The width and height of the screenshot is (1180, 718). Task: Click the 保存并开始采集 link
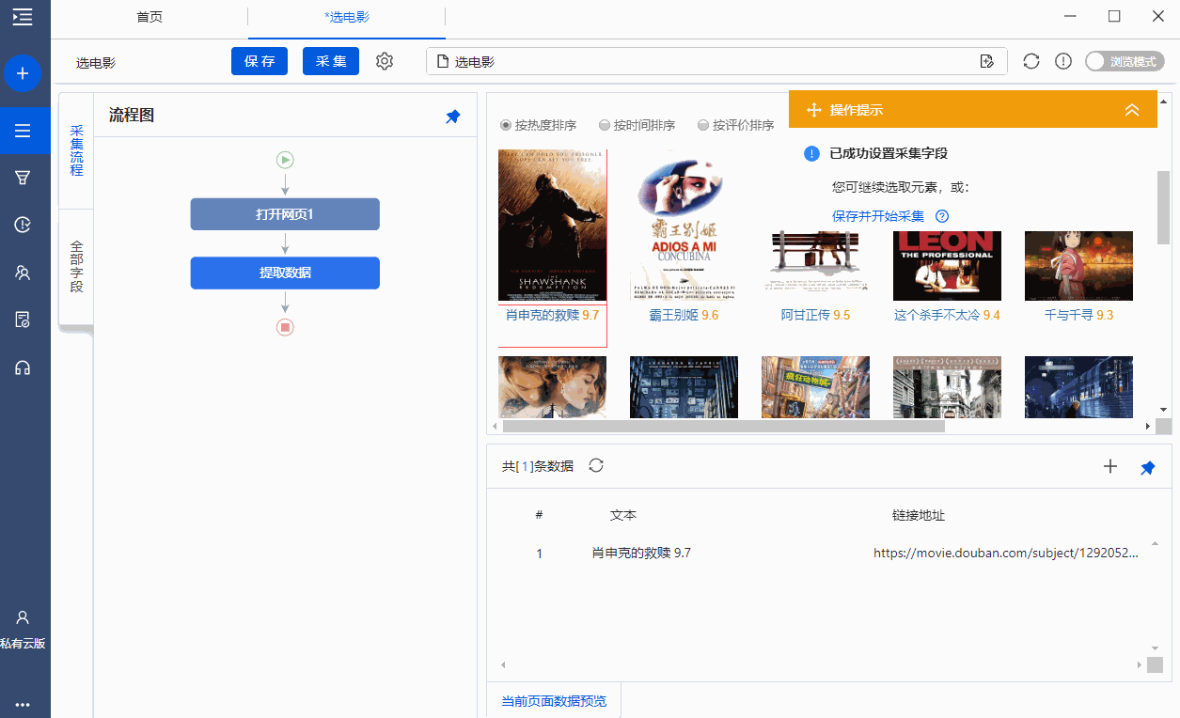coord(878,216)
